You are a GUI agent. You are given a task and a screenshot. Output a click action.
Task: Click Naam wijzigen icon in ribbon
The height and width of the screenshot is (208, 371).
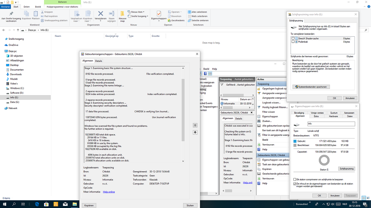112,14
